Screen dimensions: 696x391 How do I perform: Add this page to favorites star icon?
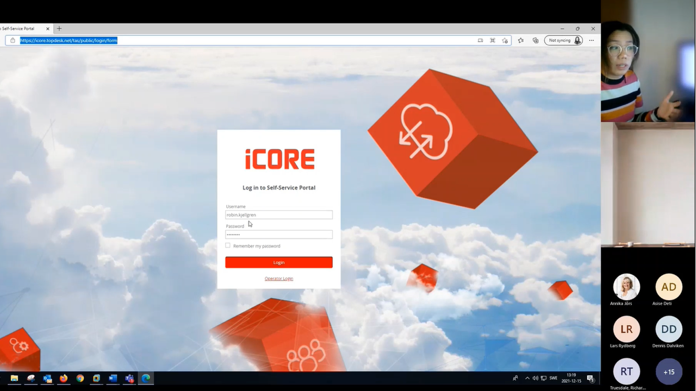point(505,40)
